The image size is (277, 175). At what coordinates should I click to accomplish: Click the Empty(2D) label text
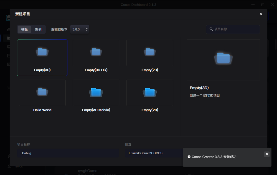pos(150,70)
